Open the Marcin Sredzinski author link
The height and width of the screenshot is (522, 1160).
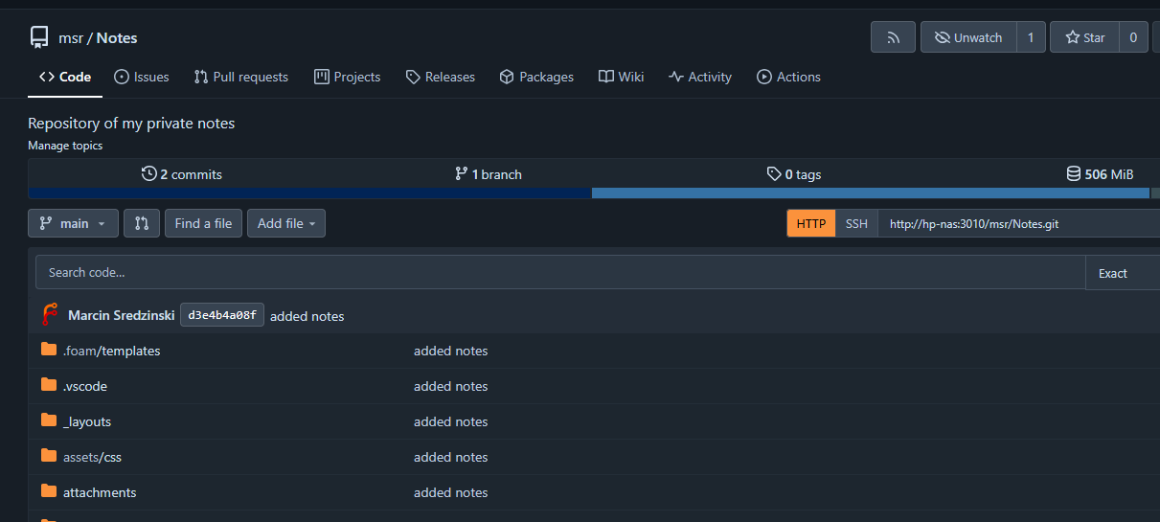[x=122, y=316]
